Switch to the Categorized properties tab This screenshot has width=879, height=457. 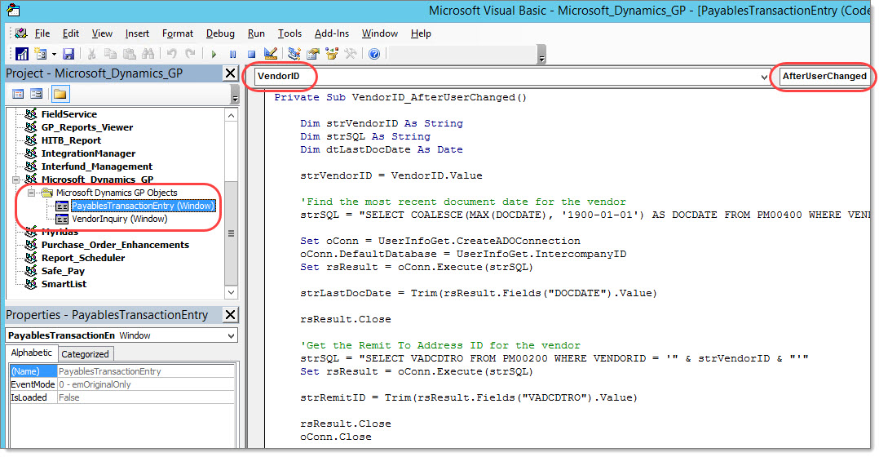click(85, 354)
